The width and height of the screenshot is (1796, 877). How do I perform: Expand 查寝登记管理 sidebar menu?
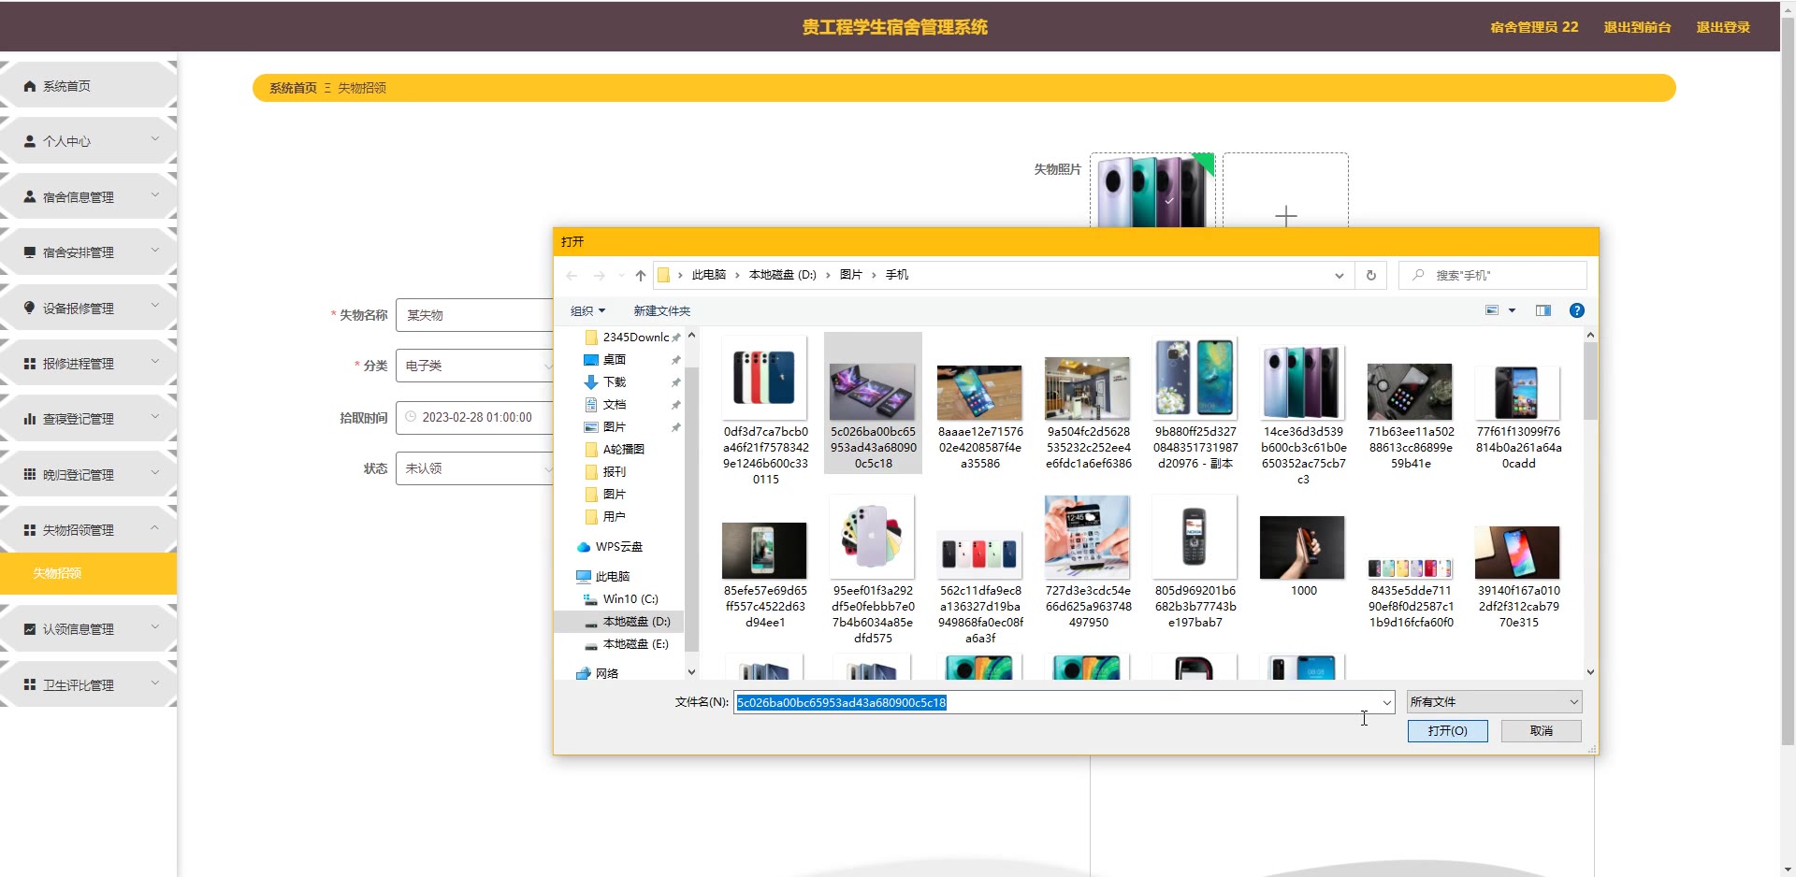(x=88, y=419)
